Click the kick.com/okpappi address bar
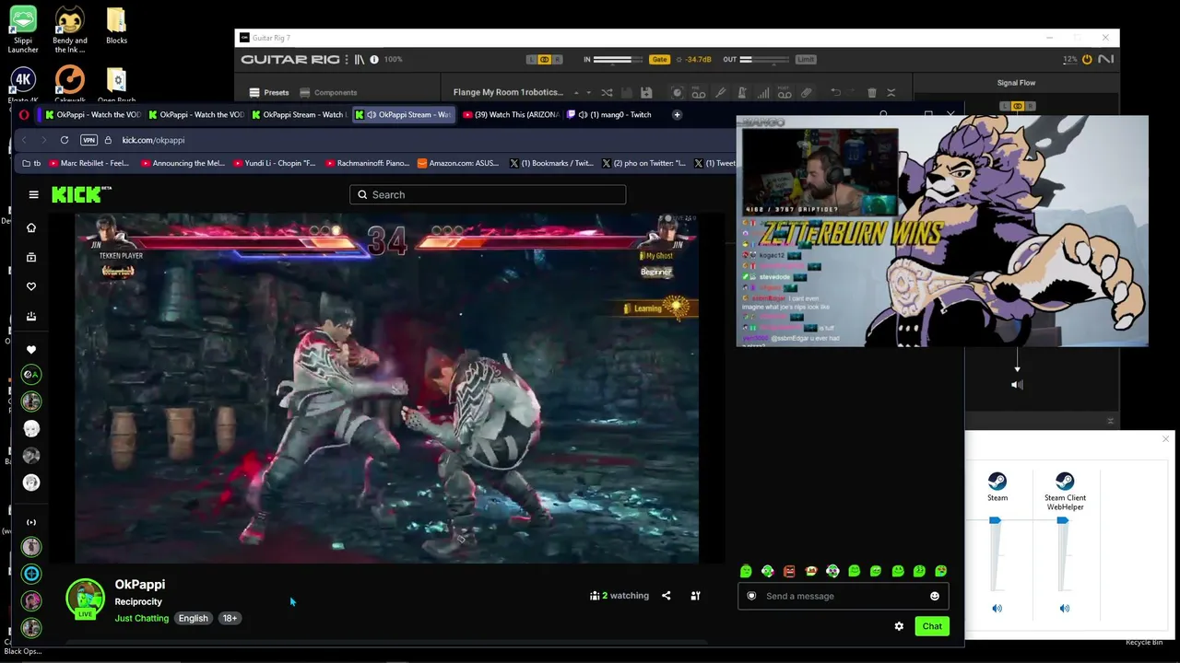Image resolution: width=1180 pixels, height=663 pixels. coord(153,140)
